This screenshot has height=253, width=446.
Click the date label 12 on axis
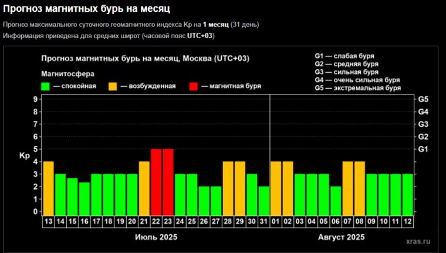(x=407, y=221)
